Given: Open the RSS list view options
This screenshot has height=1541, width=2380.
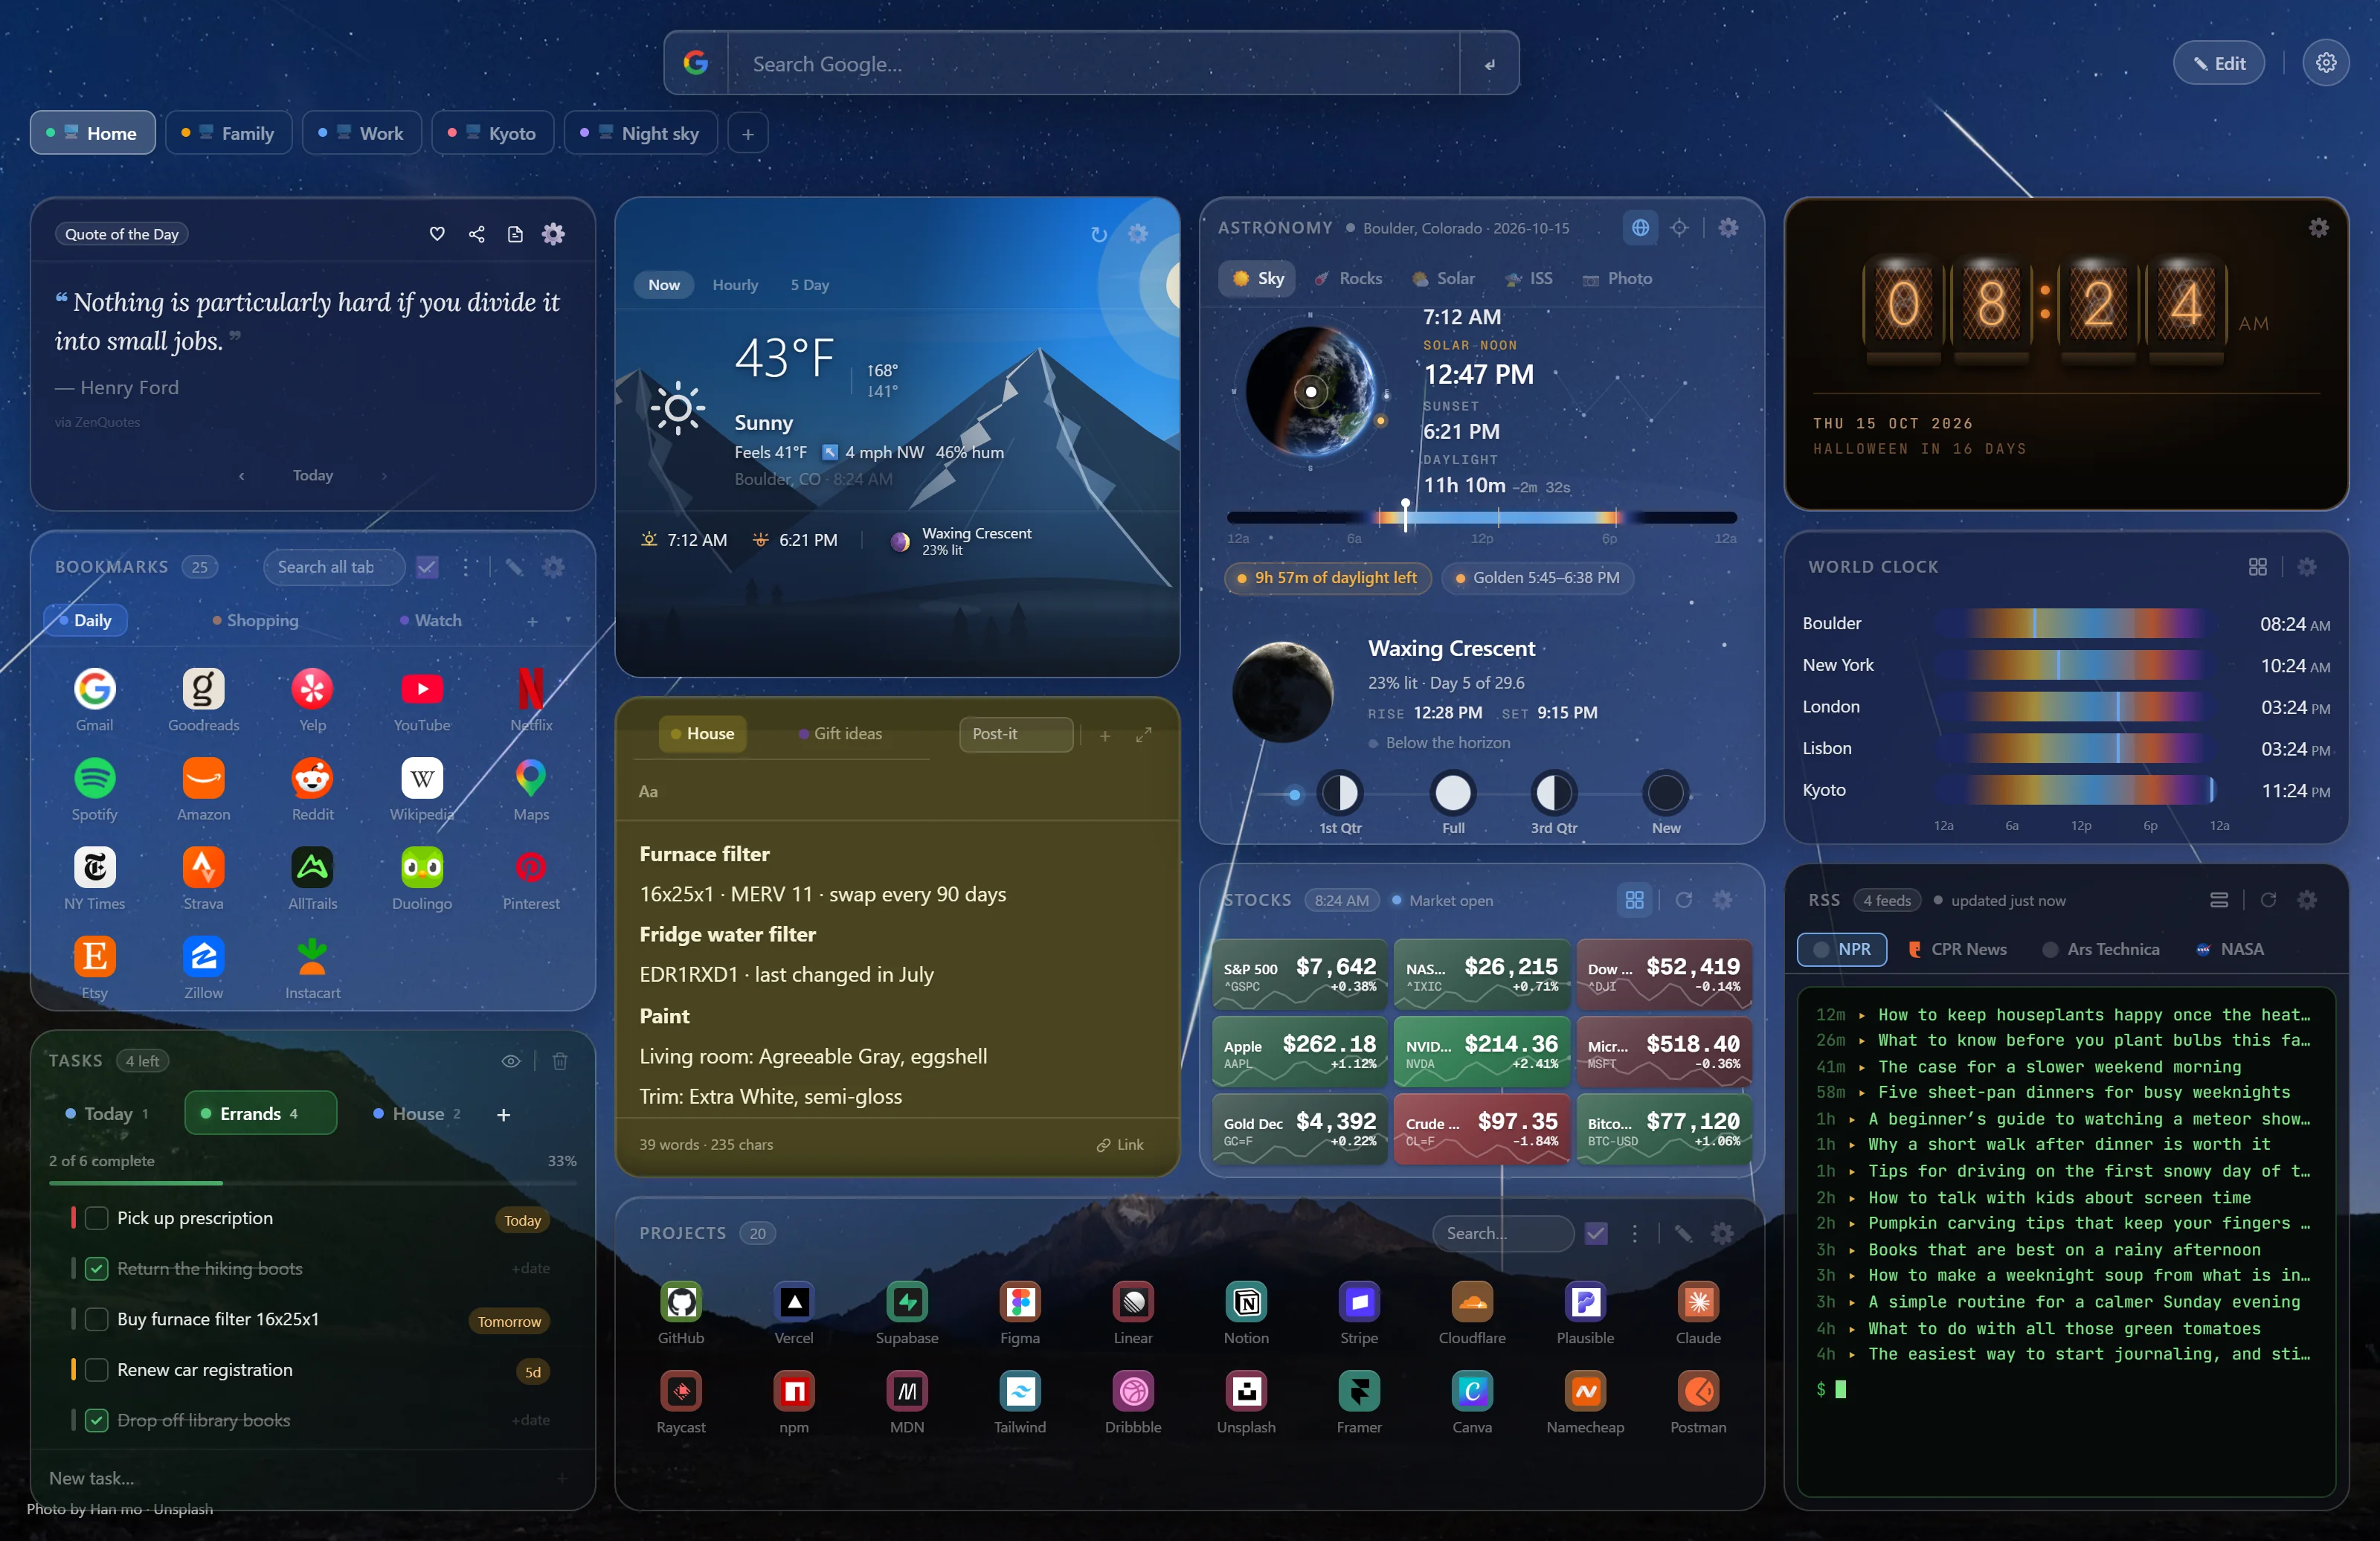Looking at the screenshot, I should tap(2218, 900).
